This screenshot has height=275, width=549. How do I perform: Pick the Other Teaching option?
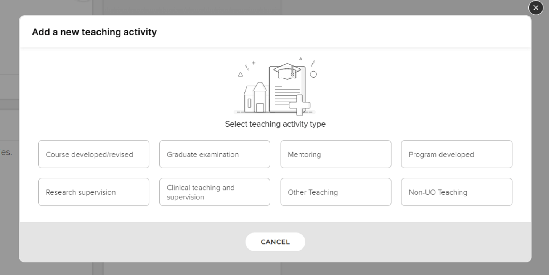click(x=336, y=192)
